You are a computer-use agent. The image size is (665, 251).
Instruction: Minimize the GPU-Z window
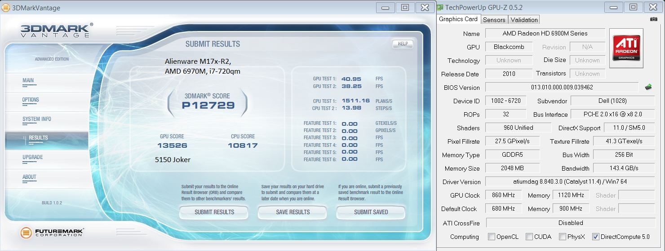(614, 7)
